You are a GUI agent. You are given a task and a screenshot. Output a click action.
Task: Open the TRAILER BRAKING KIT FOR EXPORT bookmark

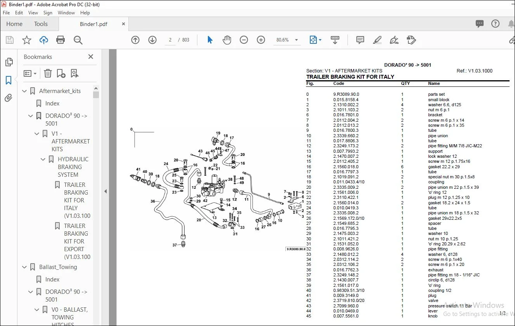click(x=77, y=241)
